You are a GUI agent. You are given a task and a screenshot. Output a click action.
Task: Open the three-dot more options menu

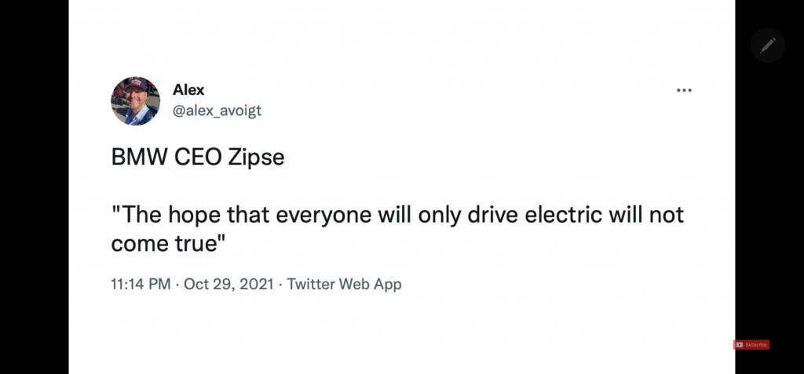[x=684, y=90]
